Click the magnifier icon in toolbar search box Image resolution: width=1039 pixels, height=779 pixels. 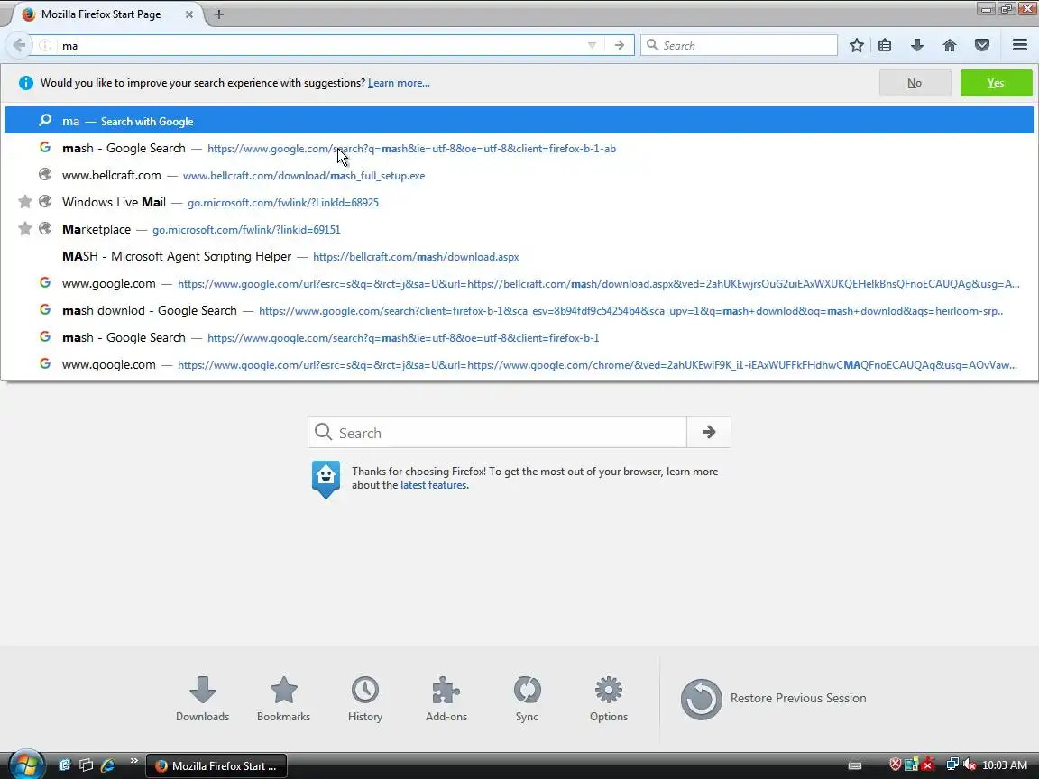[x=653, y=45]
